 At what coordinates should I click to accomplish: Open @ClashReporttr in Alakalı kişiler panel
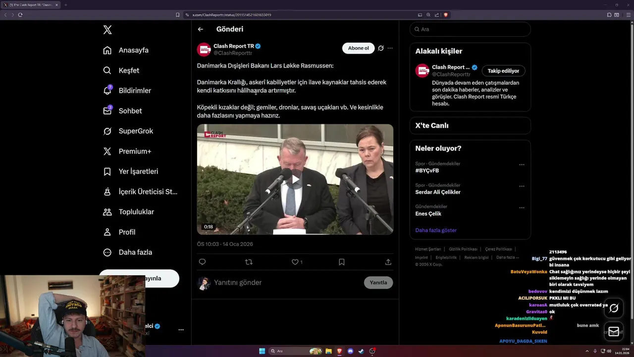451,74
